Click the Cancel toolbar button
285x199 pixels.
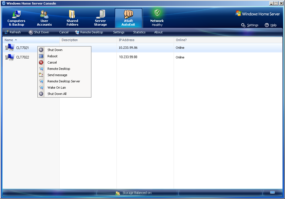(x=64, y=32)
